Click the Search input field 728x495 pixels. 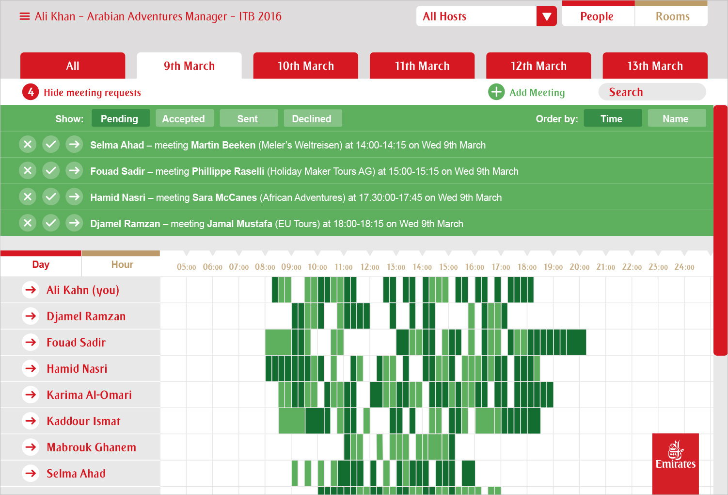point(652,92)
